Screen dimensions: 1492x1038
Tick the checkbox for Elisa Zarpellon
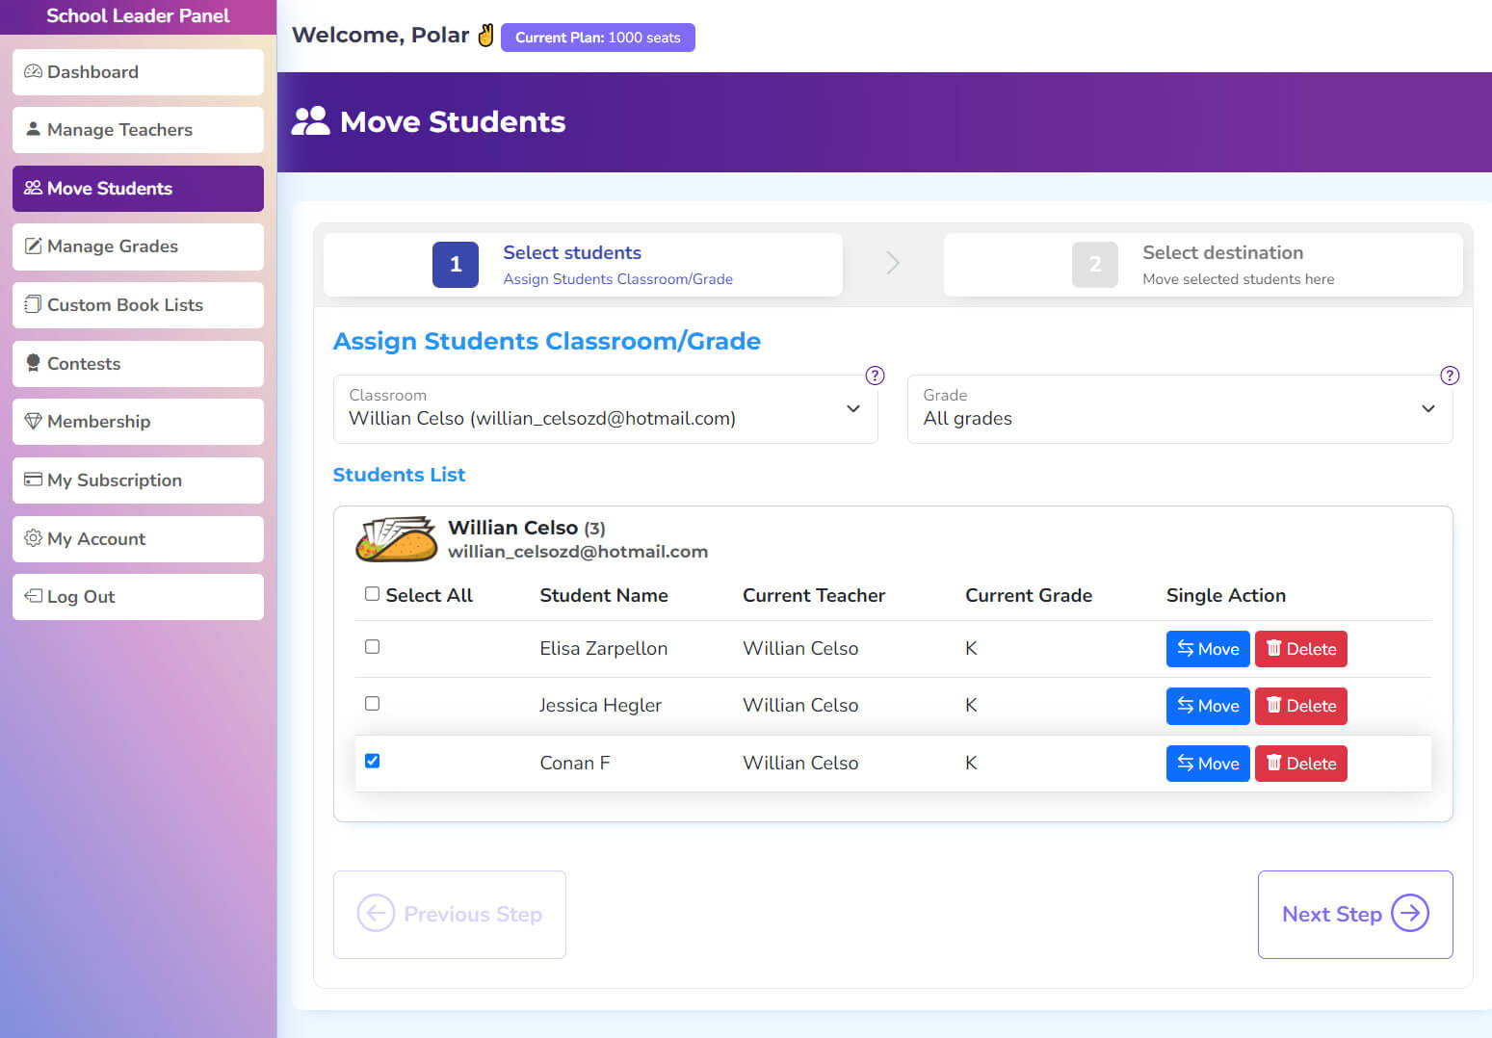tap(372, 647)
